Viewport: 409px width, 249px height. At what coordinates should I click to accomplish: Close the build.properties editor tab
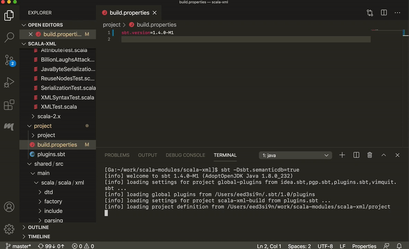pyautogui.click(x=155, y=13)
